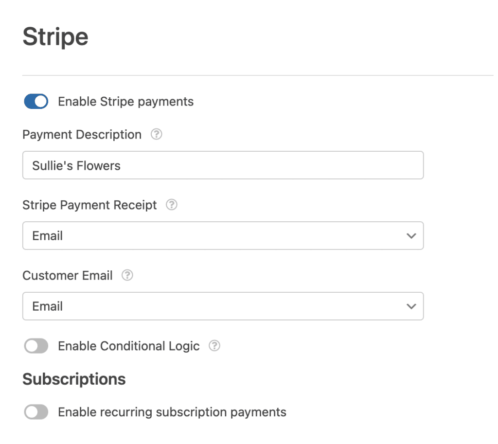Click the chevron on the Stripe Payment Receipt dropdown
The image size is (498, 444).
click(411, 236)
